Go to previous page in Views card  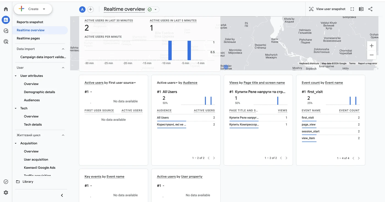(281, 158)
